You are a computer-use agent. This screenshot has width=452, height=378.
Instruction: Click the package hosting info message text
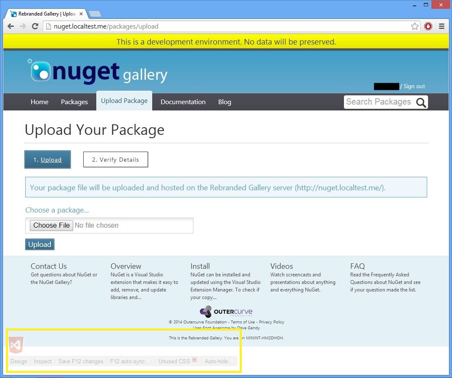point(208,188)
